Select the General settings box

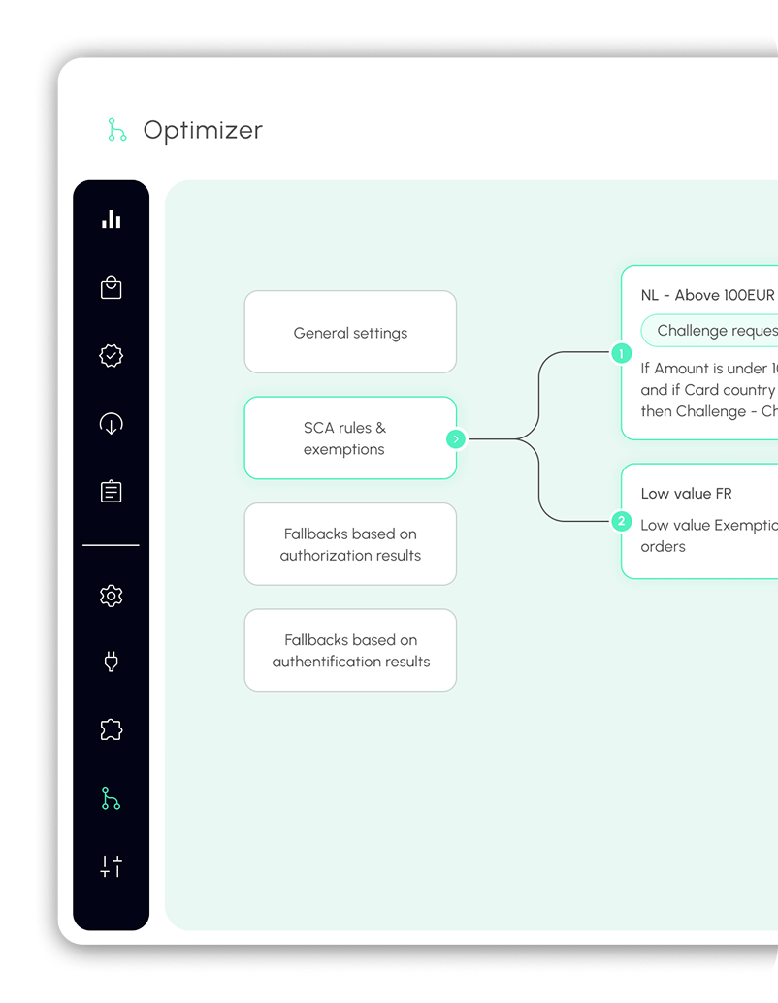click(x=350, y=333)
